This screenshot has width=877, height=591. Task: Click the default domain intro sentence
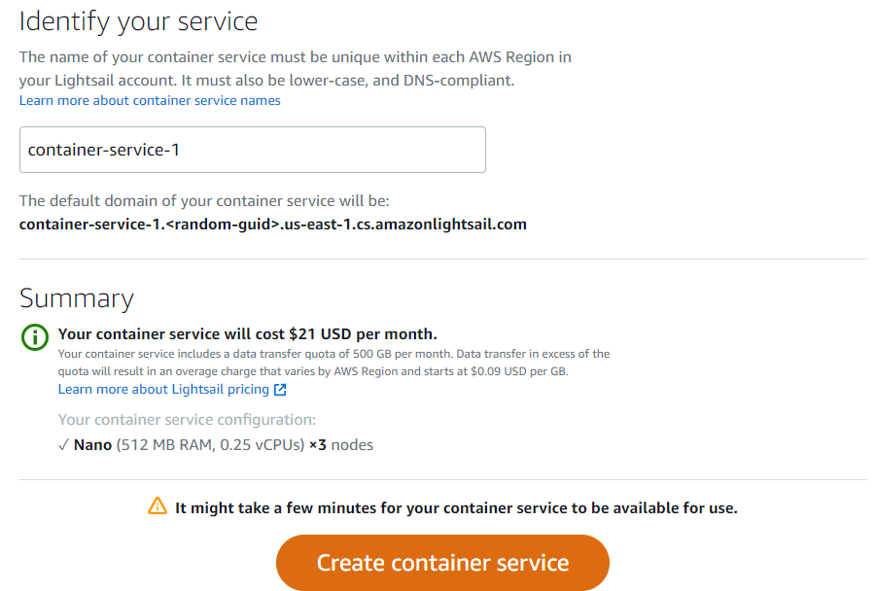coord(204,201)
